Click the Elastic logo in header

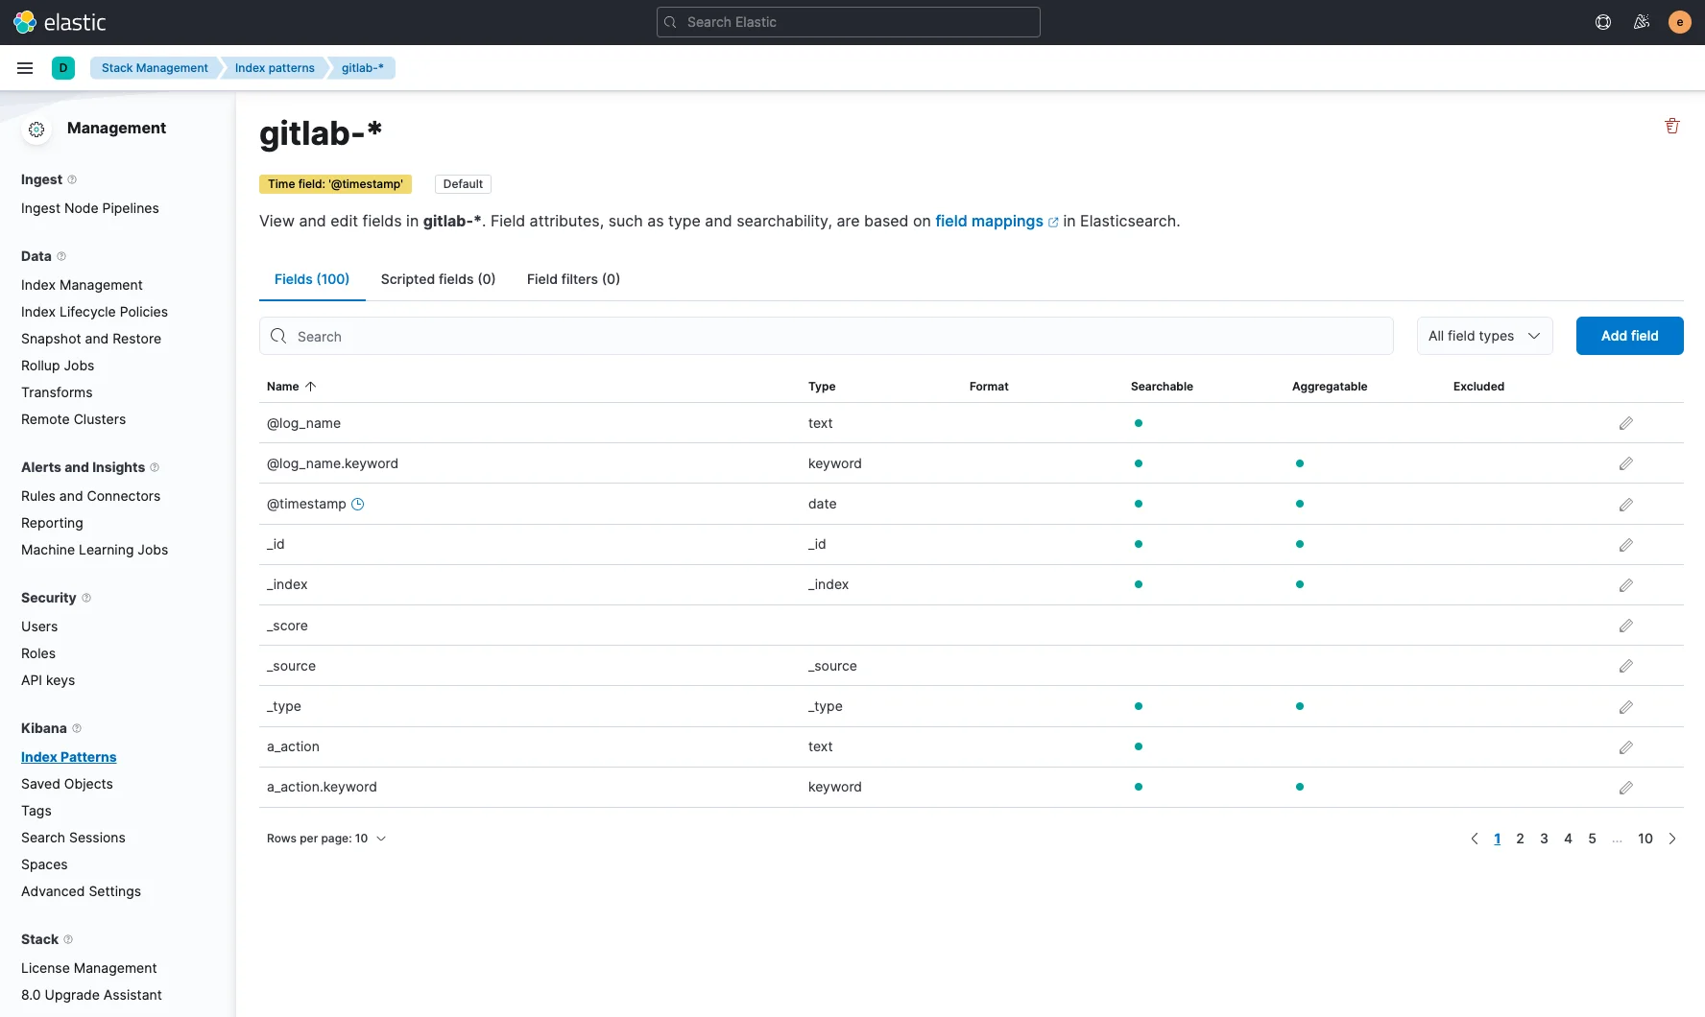60,22
